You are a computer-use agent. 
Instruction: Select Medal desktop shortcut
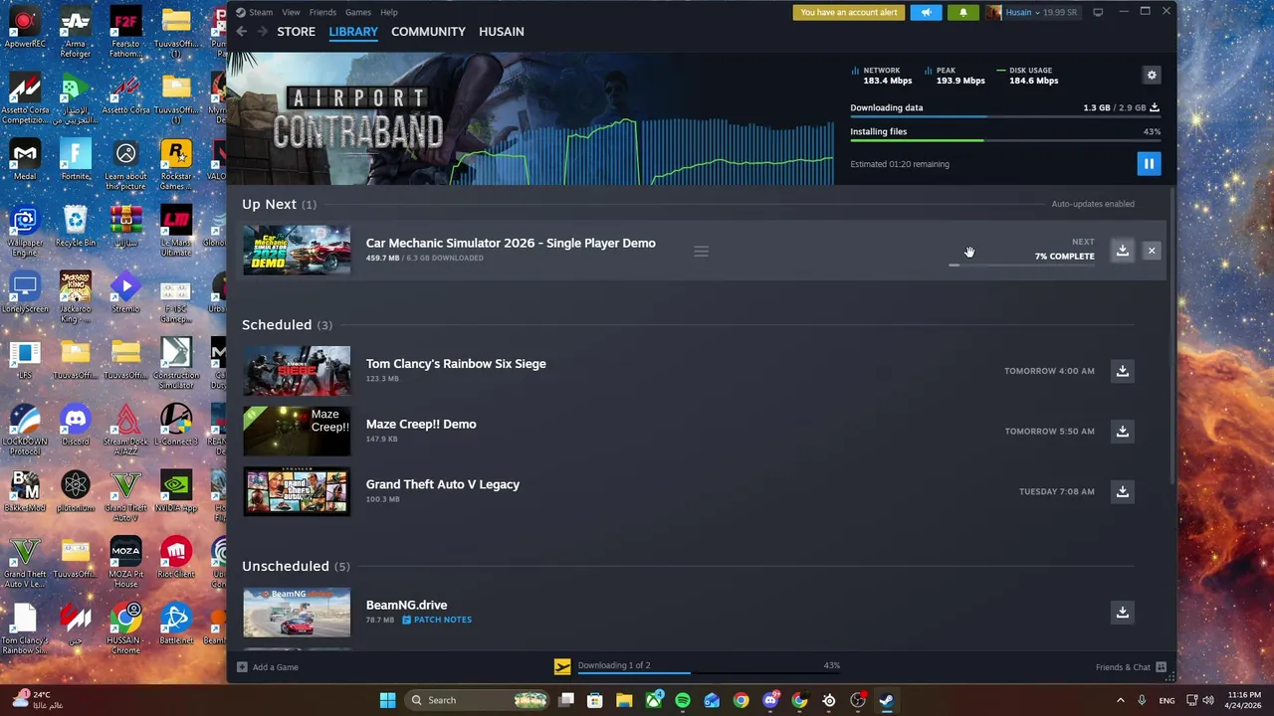[25, 160]
